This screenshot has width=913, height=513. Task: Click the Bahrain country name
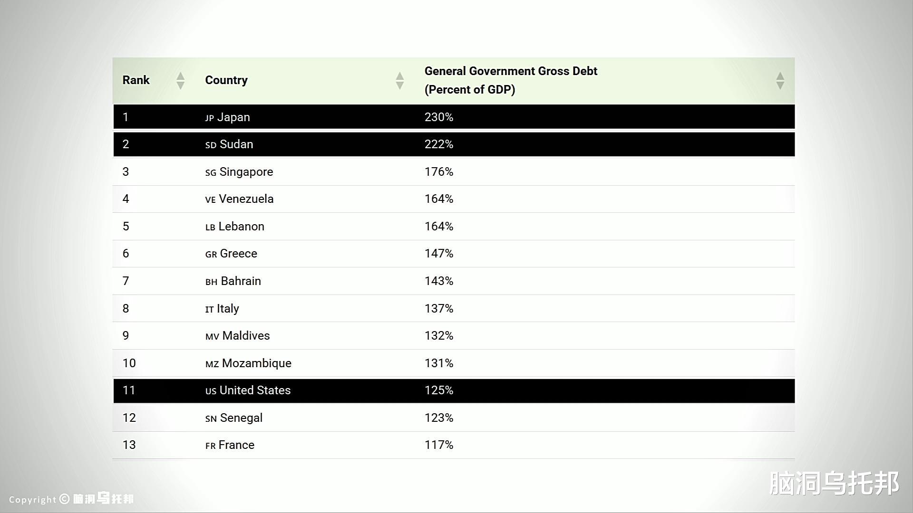pos(241,281)
